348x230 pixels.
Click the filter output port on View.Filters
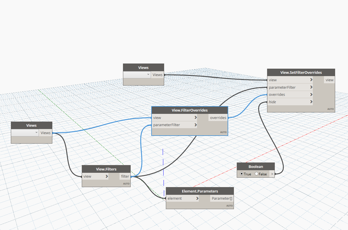(125, 177)
